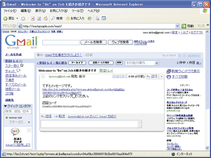Click the edit page icon in toolbar
This screenshot has height=158, width=211.
tap(104, 18)
